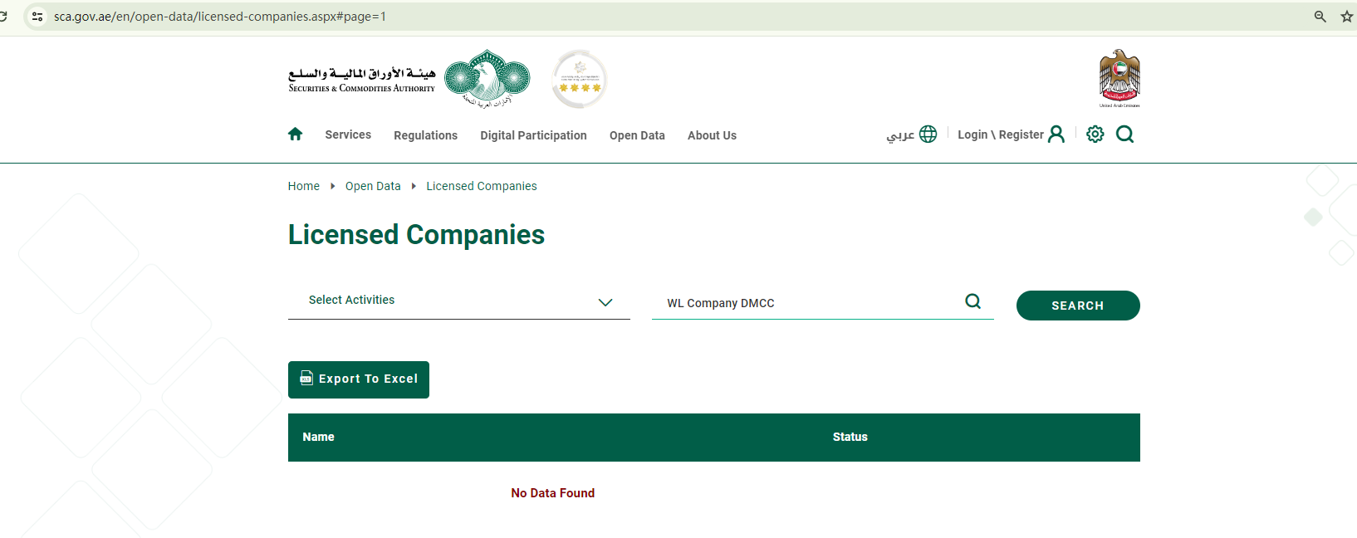Go to the Home breadcrumb

[304, 186]
